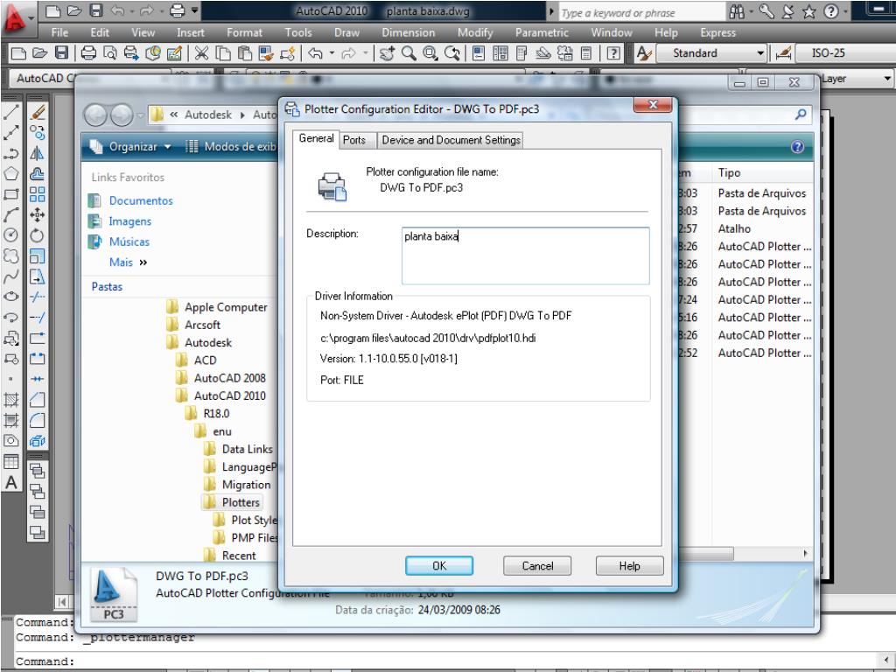This screenshot has width=896, height=672.
Task: Open the Express menu
Action: click(717, 32)
